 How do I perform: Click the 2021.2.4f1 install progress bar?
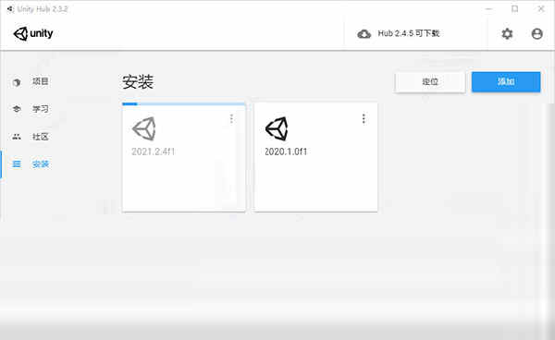click(x=184, y=103)
